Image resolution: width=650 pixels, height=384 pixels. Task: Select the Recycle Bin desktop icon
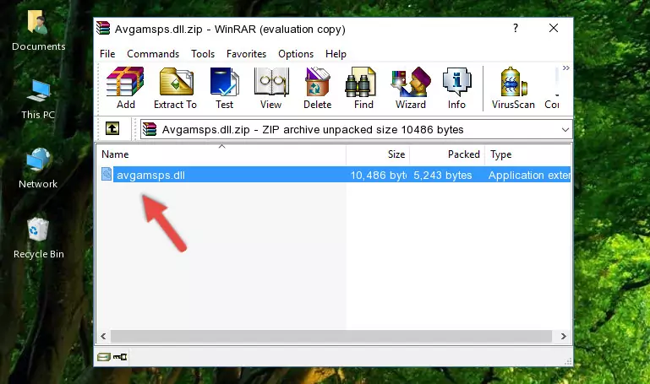coord(39,238)
